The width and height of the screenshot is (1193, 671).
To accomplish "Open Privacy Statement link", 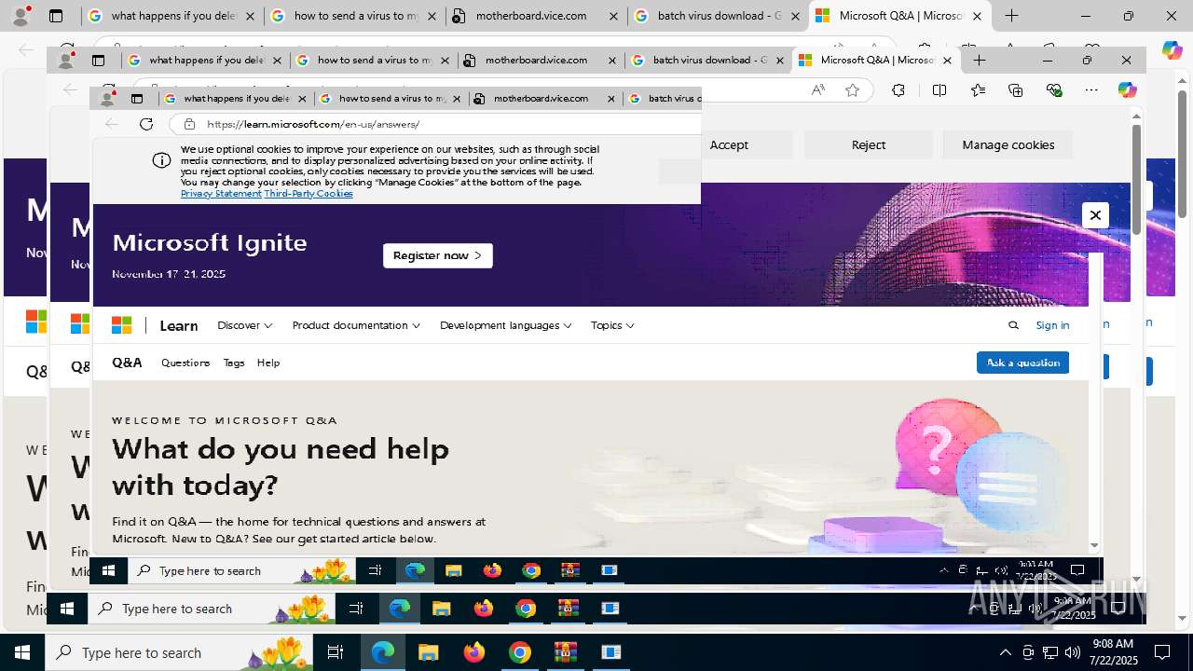I will click(221, 194).
